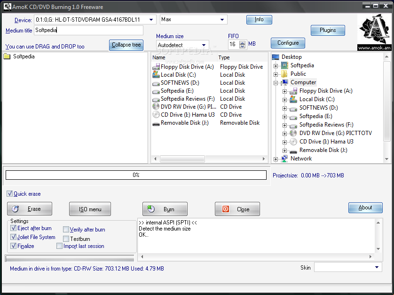This screenshot has height=295, width=394.
Task: Open the Plugins button
Action: pyautogui.click(x=328, y=30)
